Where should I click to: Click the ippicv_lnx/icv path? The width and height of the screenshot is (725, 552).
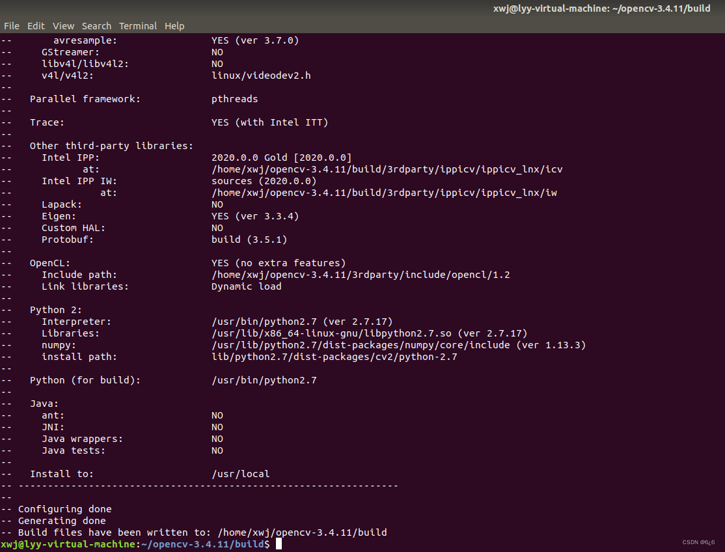pyautogui.click(x=387, y=169)
